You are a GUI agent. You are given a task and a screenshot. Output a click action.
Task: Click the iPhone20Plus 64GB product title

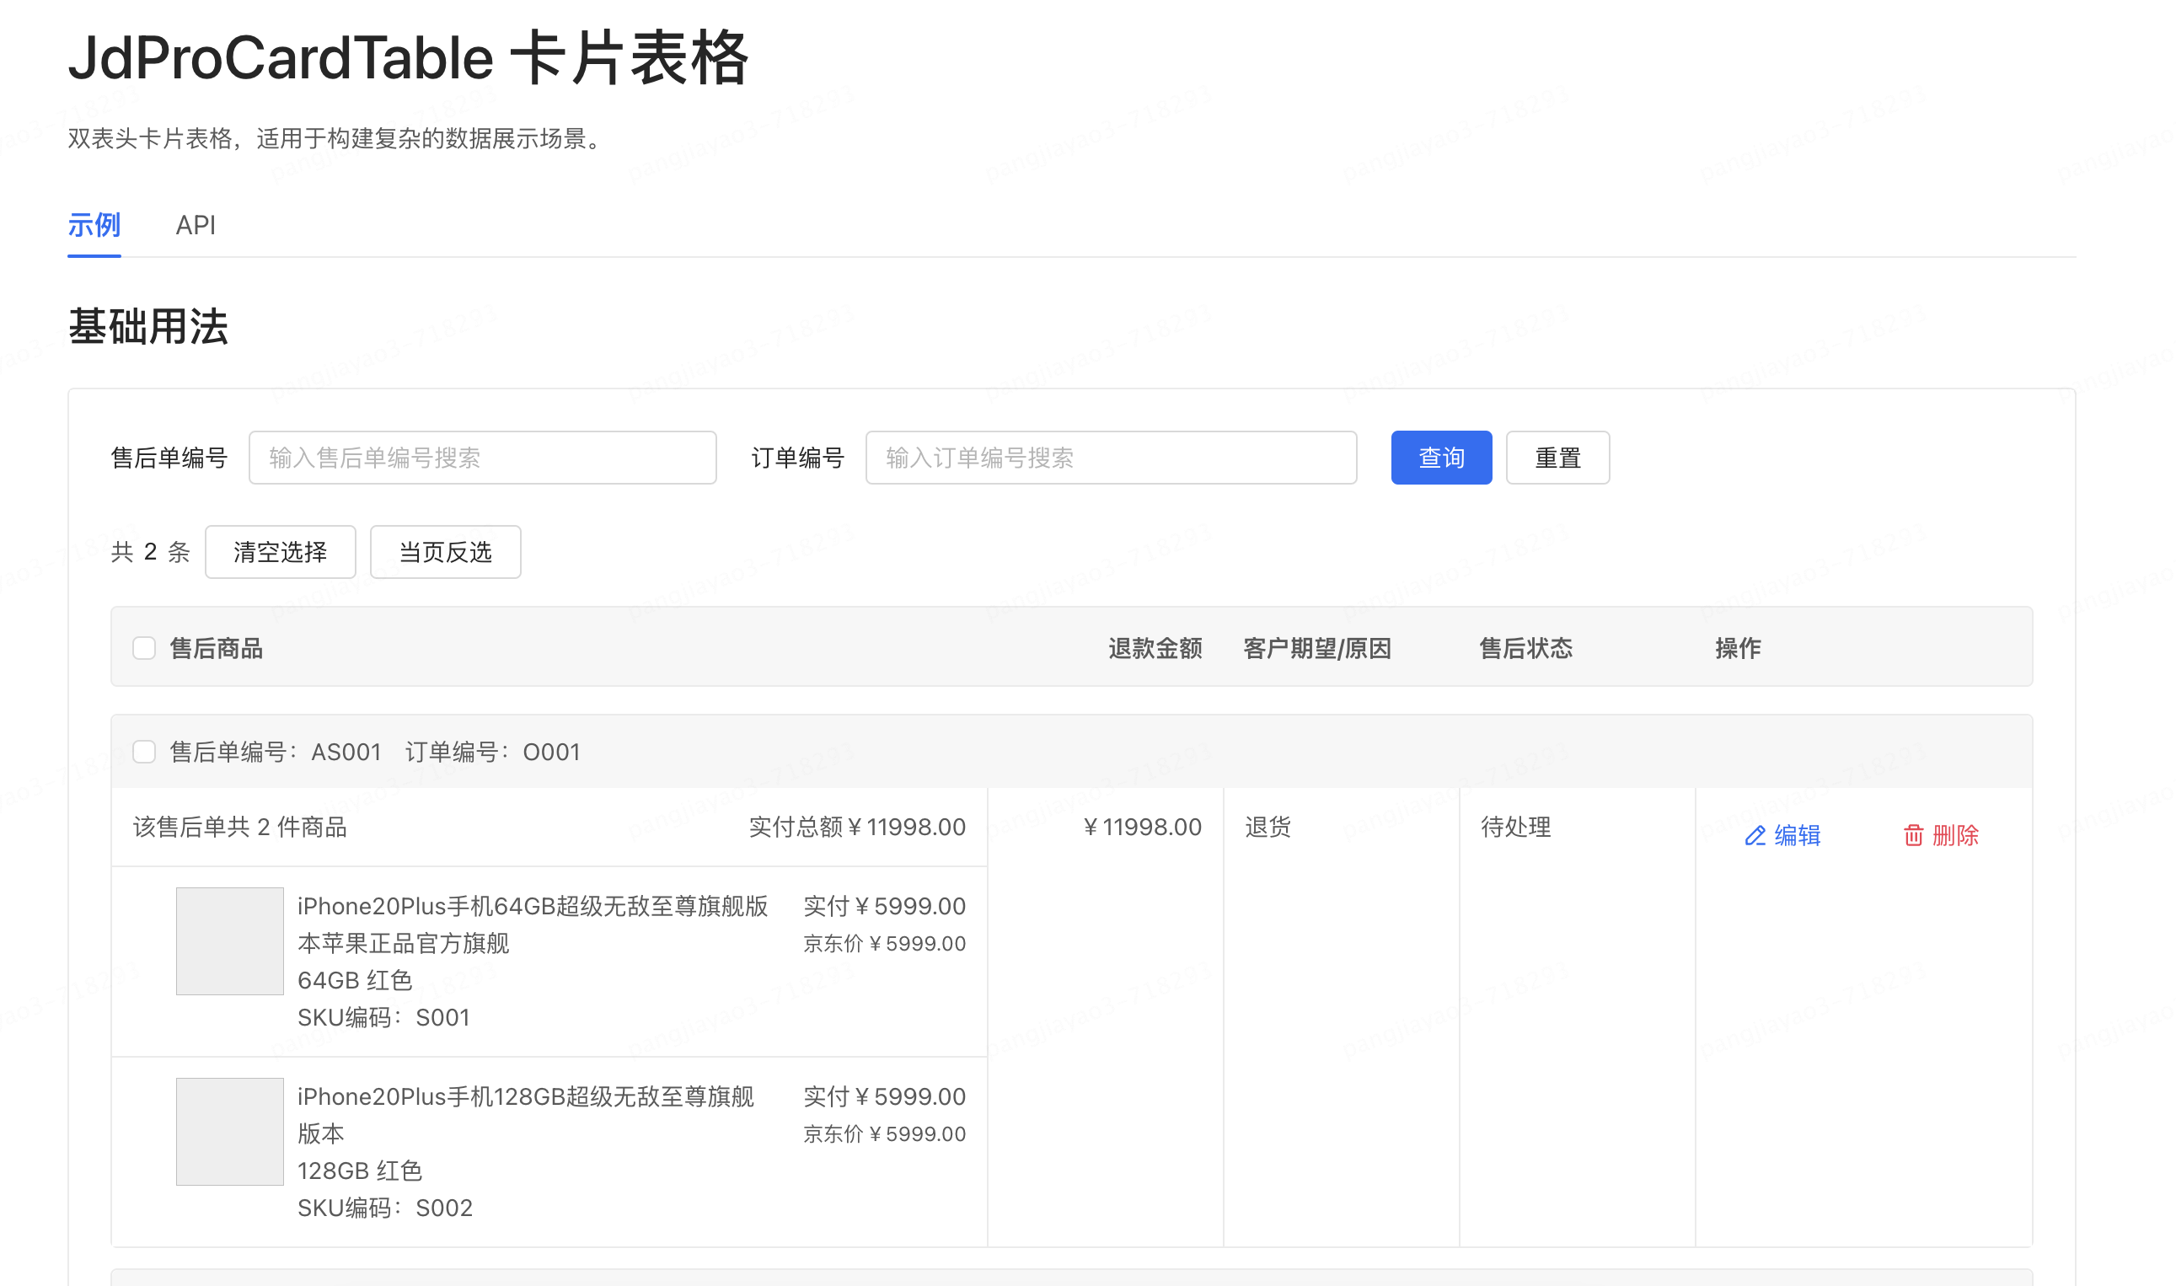point(532,924)
